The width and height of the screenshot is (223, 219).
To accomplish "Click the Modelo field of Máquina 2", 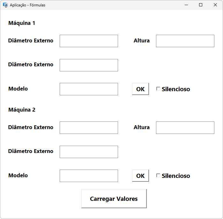I will click(89, 176).
